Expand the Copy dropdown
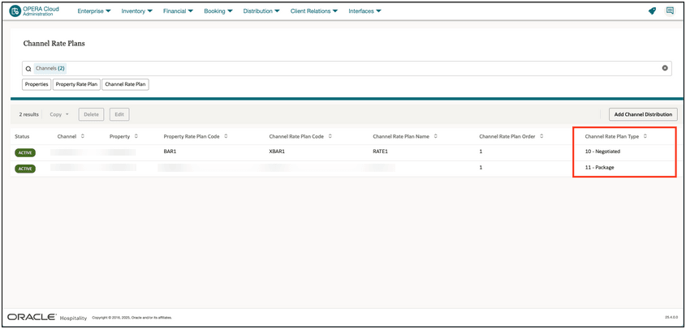The image size is (686, 329). (x=59, y=114)
